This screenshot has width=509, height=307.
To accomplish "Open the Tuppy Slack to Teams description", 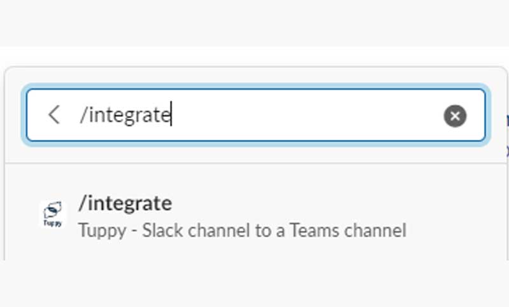I will (x=242, y=231).
